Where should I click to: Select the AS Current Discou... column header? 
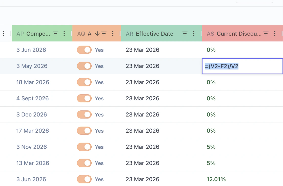[x=242, y=34]
